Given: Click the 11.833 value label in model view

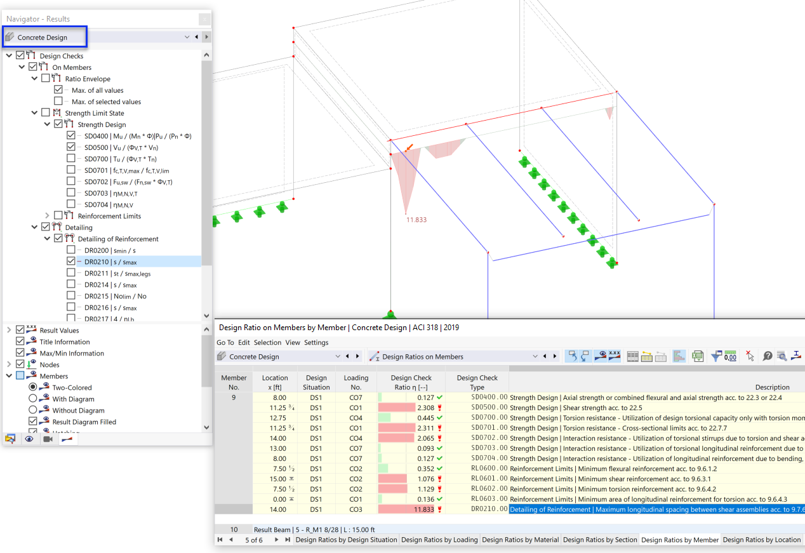Looking at the screenshot, I should (x=416, y=220).
